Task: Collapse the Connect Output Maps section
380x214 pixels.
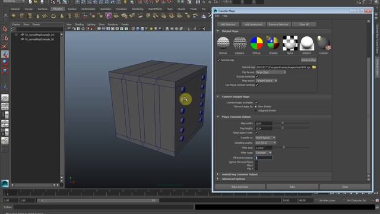Action: (218, 96)
